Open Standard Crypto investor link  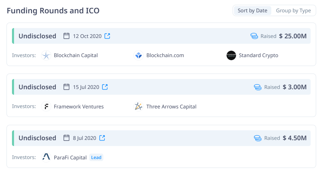tap(259, 55)
